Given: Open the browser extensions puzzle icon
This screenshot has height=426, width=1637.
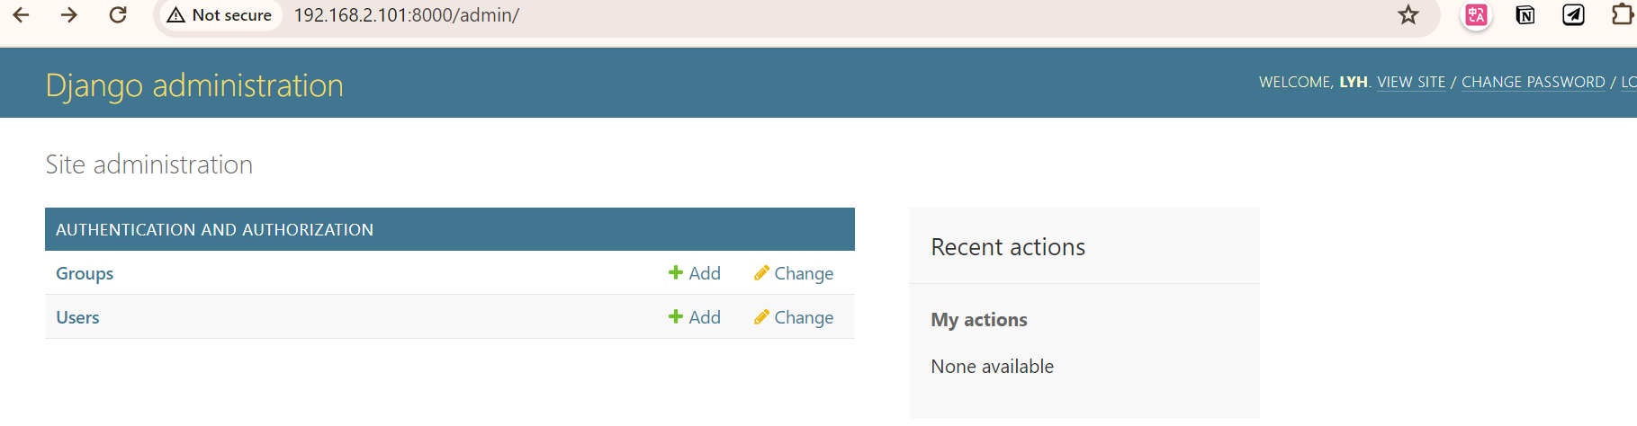Looking at the screenshot, I should pyautogui.click(x=1623, y=15).
